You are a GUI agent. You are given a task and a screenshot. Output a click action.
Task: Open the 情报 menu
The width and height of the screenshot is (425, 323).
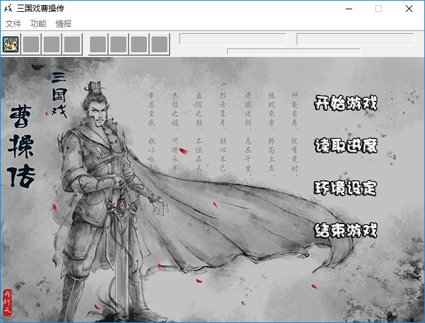click(x=64, y=24)
